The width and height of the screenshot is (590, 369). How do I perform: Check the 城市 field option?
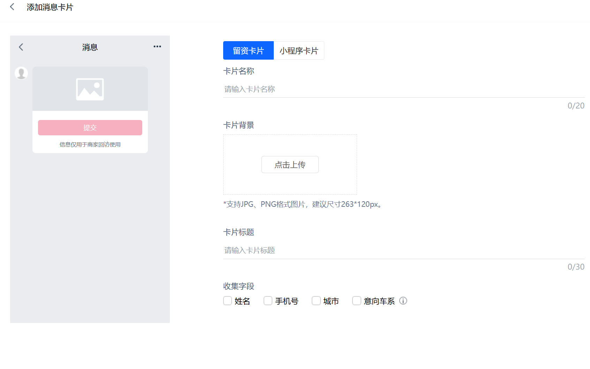316,301
